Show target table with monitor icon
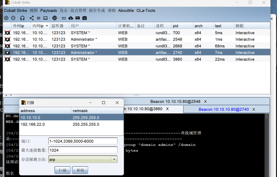Screen dimensions: 277x177 pyautogui.click(x=45, y=18)
